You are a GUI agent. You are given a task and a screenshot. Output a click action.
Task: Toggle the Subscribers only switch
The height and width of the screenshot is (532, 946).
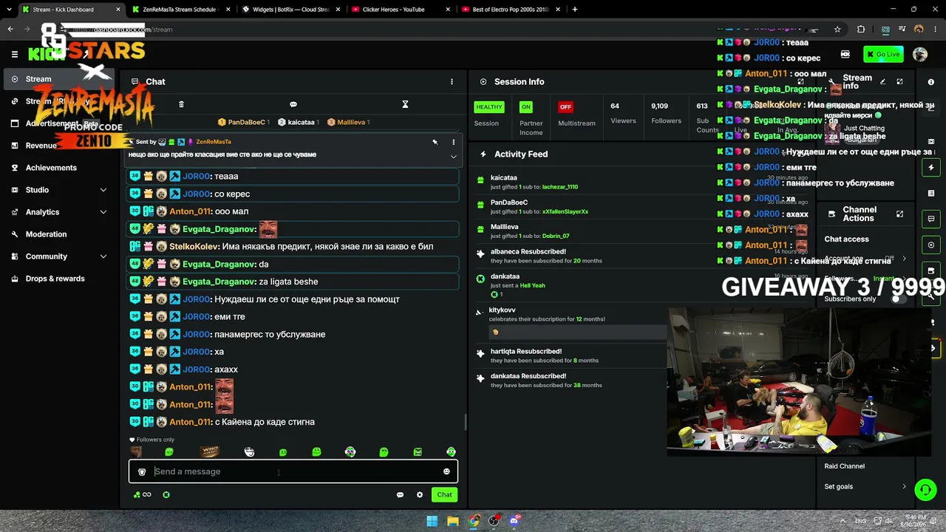898,299
